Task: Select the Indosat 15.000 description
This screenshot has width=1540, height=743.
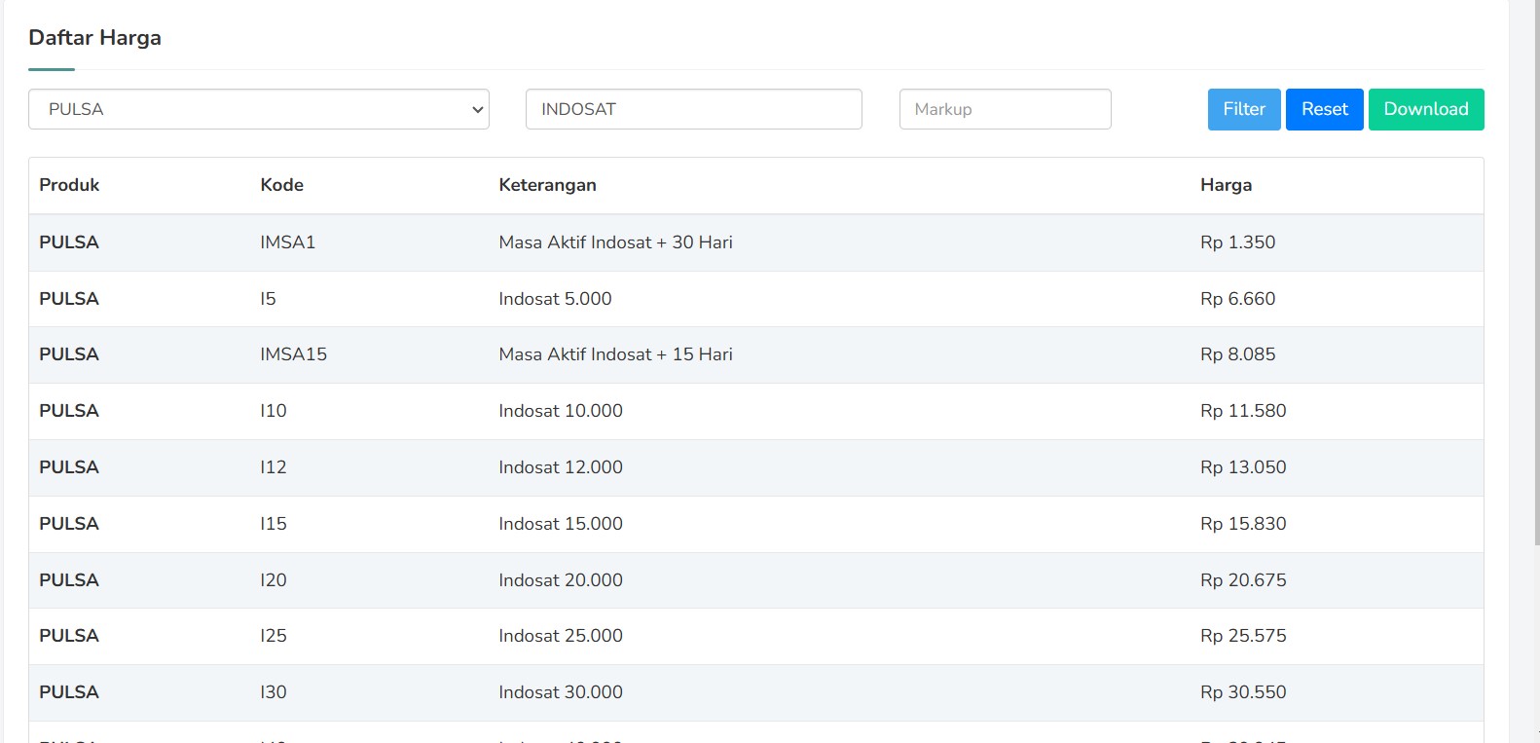Action: [x=560, y=524]
